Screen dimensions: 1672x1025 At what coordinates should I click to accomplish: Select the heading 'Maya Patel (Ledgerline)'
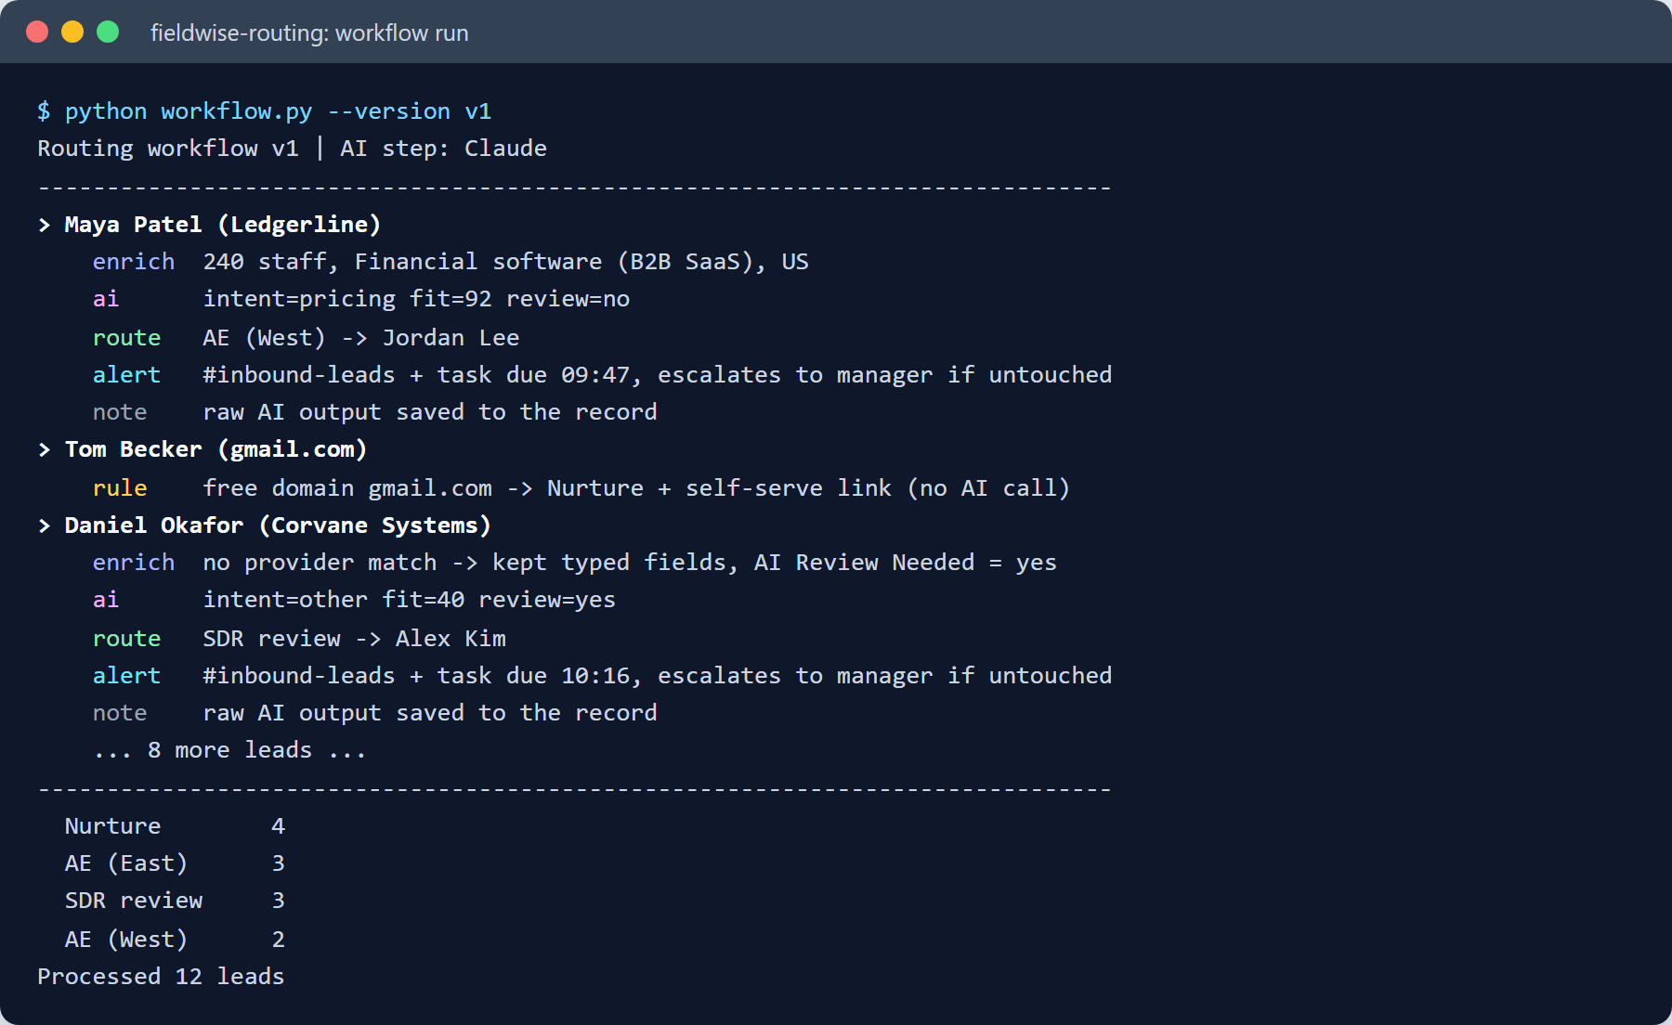click(223, 225)
